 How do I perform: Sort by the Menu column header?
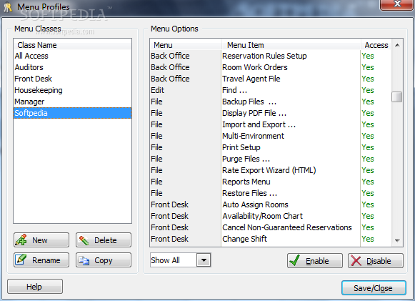click(186, 45)
